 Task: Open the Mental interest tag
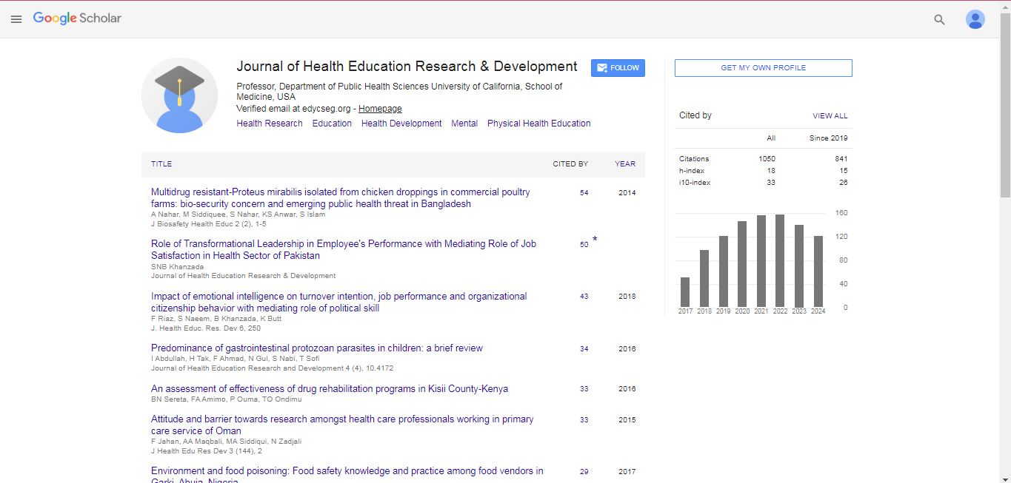tap(464, 124)
